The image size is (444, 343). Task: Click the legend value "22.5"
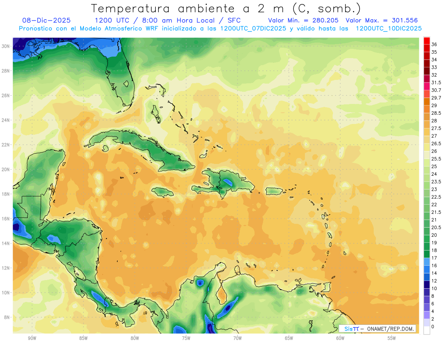(436, 197)
